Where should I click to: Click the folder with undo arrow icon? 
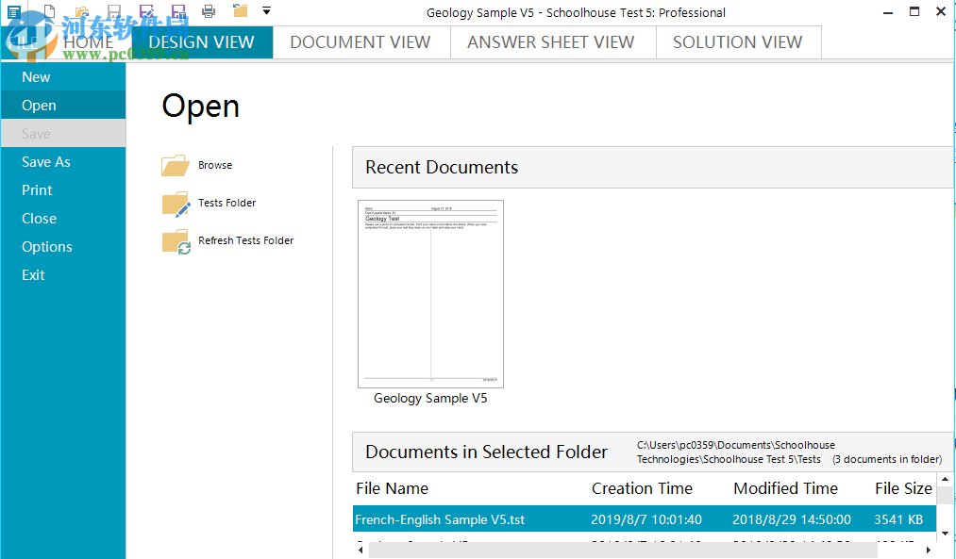tap(241, 10)
